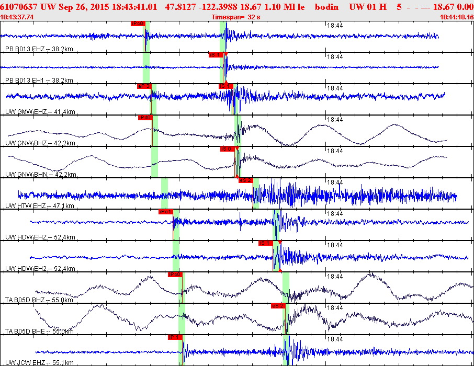Click the TA B05D BHZ -- 55.0km label
Screen dimensions: 474x366
pyautogui.click(x=39, y=300)
